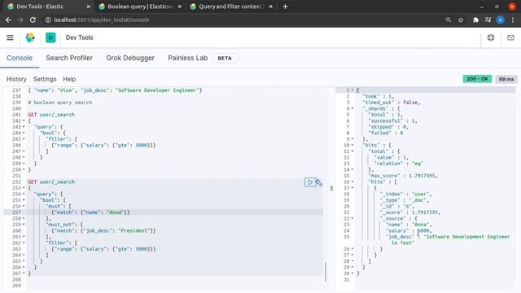Run the selected request with play icon
Image resolution: width=521 pixels, height=293 pixels.
(309, 182)
